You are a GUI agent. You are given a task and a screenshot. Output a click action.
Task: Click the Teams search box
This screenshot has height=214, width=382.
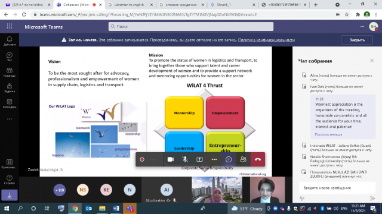pos(191,26)
